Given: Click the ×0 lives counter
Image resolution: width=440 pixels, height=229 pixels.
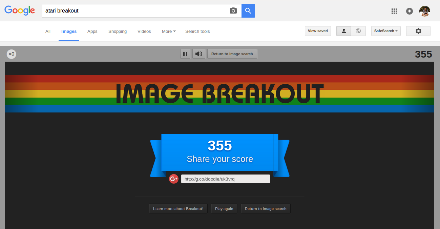Looking at the screenshot, I should pyautogui.click(x=12, y=54).
